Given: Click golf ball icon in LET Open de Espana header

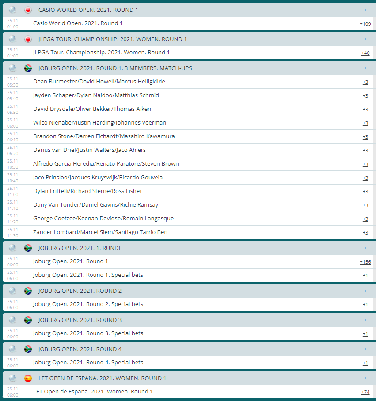Looking at the screenshot, I should [12, 378].
